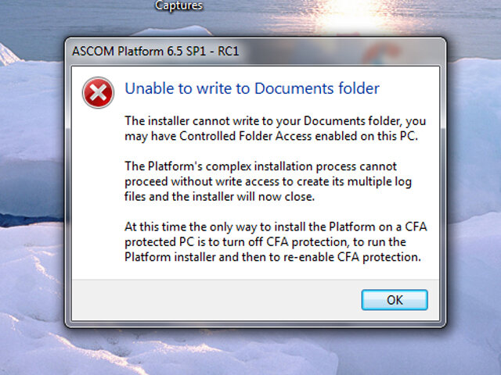The height and width of the screenshot is (375, 501).
Task: Click the gray footer area left of OK
Action: pyautogui.click(x=211, y=300)
